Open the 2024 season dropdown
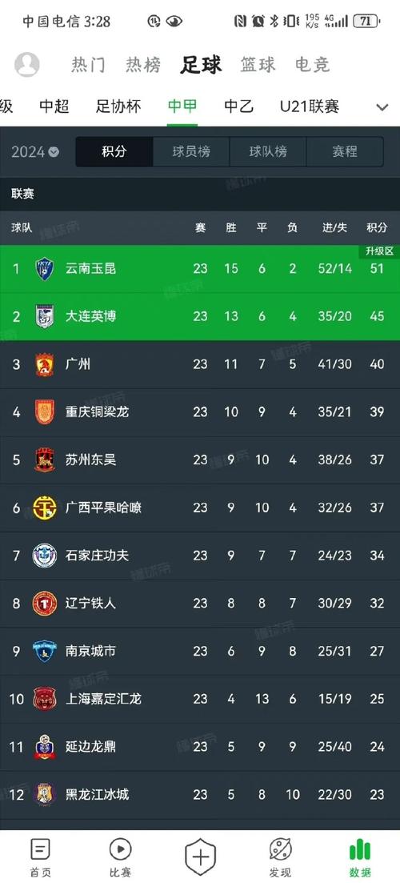The image size is (400, 883). 35,152
